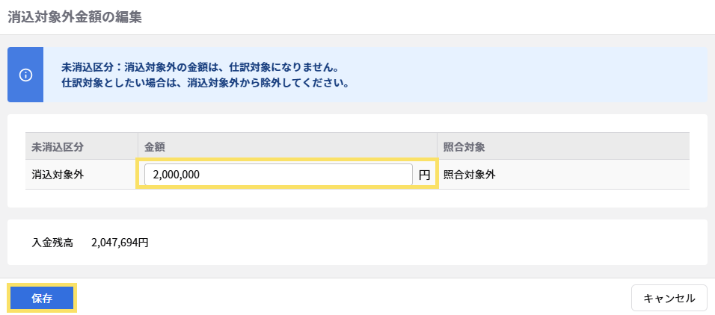Click the blank footer between 保存 and キャンセル

tap(352, 298)
